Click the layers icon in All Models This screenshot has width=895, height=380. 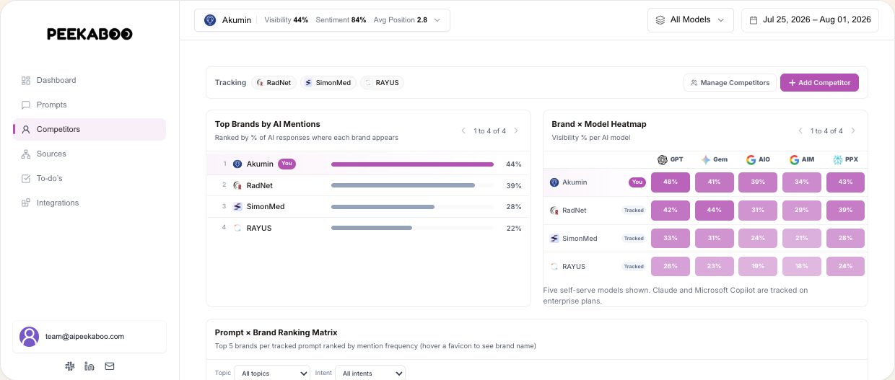tap(660, 20)
